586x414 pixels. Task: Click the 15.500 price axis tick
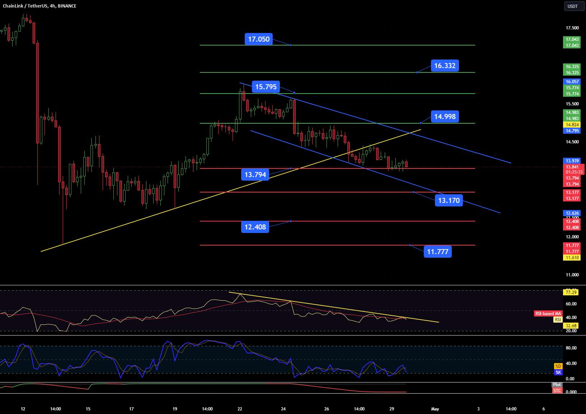(x=572, y=104)
